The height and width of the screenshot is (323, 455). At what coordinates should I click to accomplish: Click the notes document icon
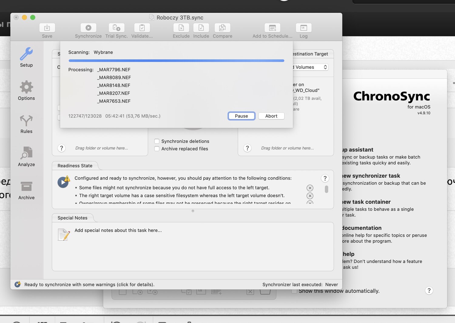[64, 235]
